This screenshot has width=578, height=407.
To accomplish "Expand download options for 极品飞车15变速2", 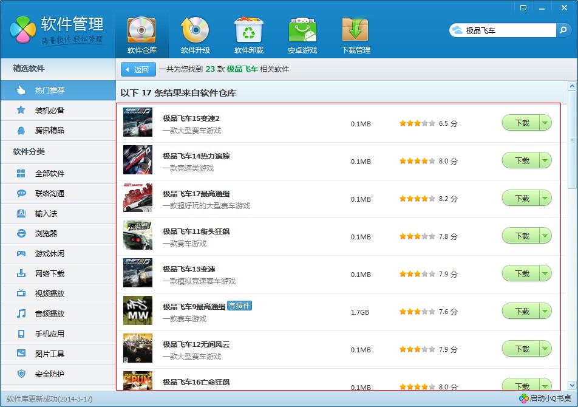I will coord(545,123).
